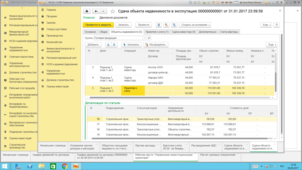Open the Группа field link button
Screen dimensions: 302x170
pyautogui.click(x=149, y=38)
